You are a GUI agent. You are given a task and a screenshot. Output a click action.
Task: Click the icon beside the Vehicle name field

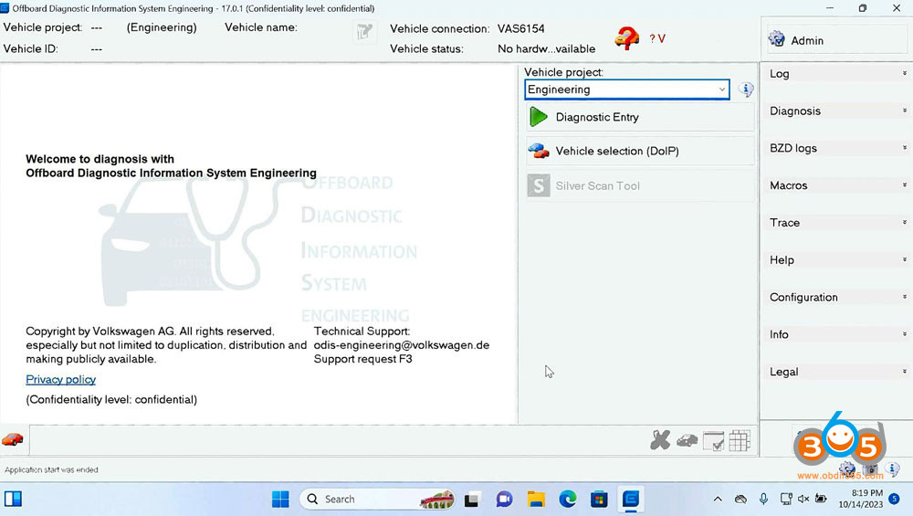364,31
